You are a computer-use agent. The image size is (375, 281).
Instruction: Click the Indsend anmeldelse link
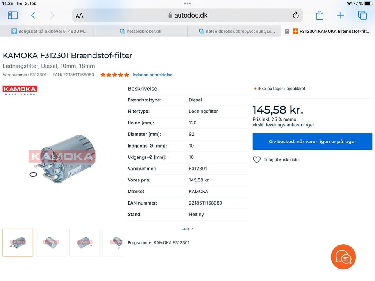pyautogui.click(x=152, y=75)
